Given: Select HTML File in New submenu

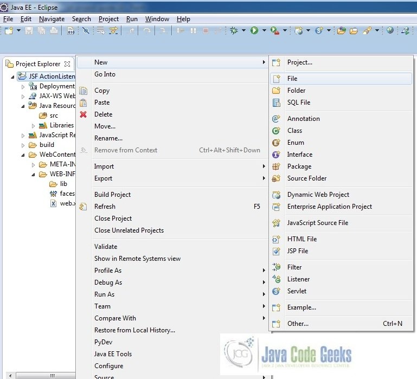Looking at the screenshot, I should (x=341, y=239).
